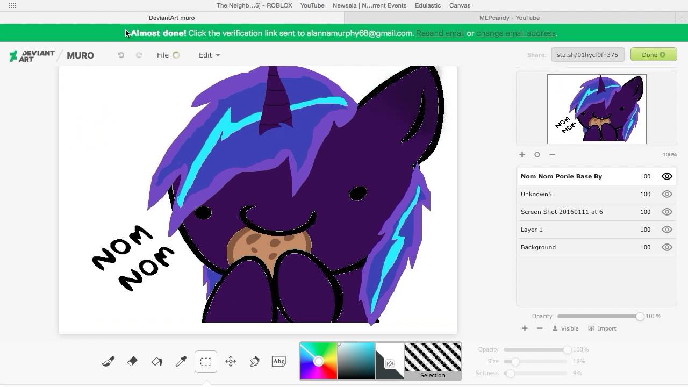The width and height of the screenshot is (688, 387).
Task: Click the Undo arrow icon
Action: [x=121, y=55]
